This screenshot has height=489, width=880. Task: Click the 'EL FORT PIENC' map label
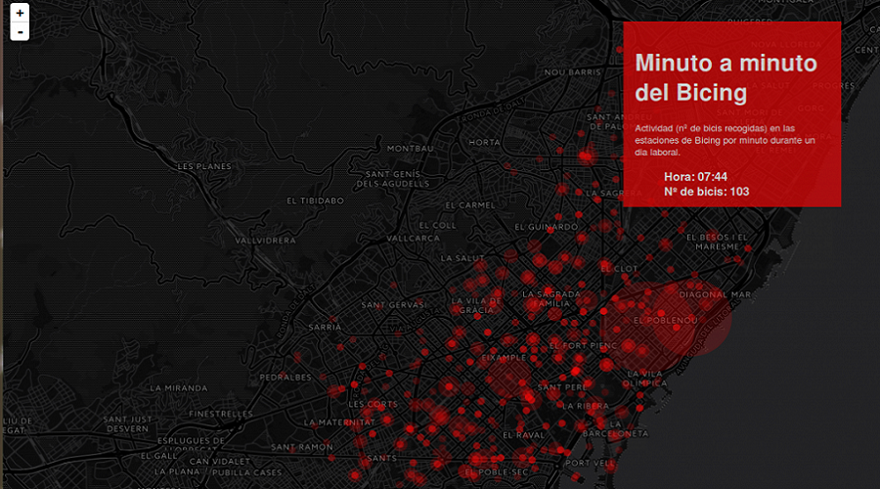coord(584,345)
